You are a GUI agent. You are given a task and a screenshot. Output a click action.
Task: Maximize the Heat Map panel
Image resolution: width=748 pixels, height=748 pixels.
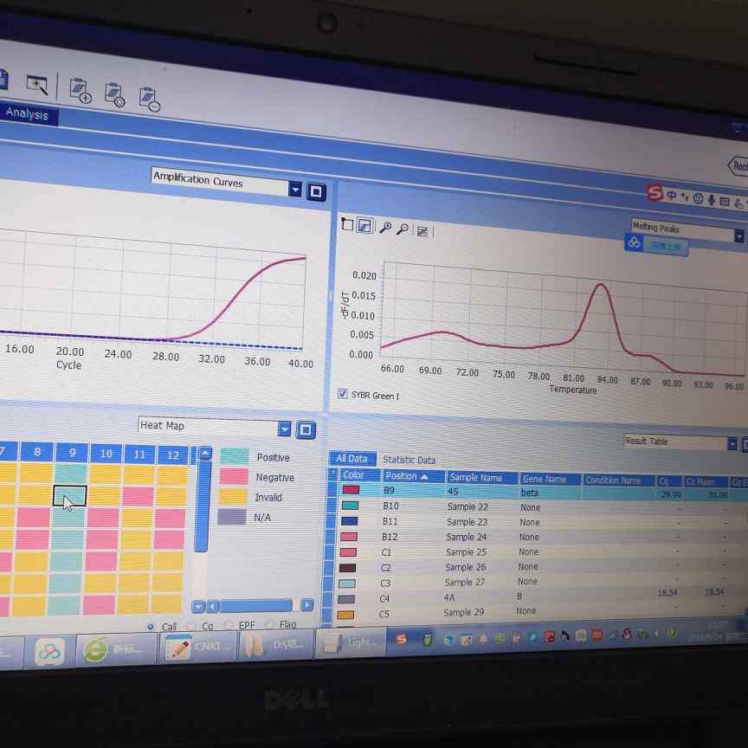(x=306, y=430)
